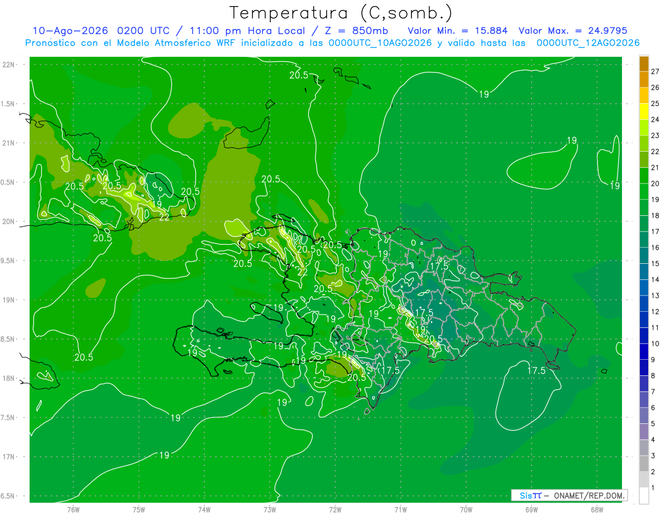Screen dimensions: 670x517
Task: Select the valid-until stamp "0000UTC_12AGO2026"
Action: point(587,43)
